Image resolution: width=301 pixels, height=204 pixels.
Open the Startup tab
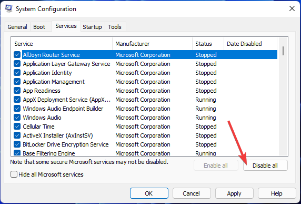(92, 27)
